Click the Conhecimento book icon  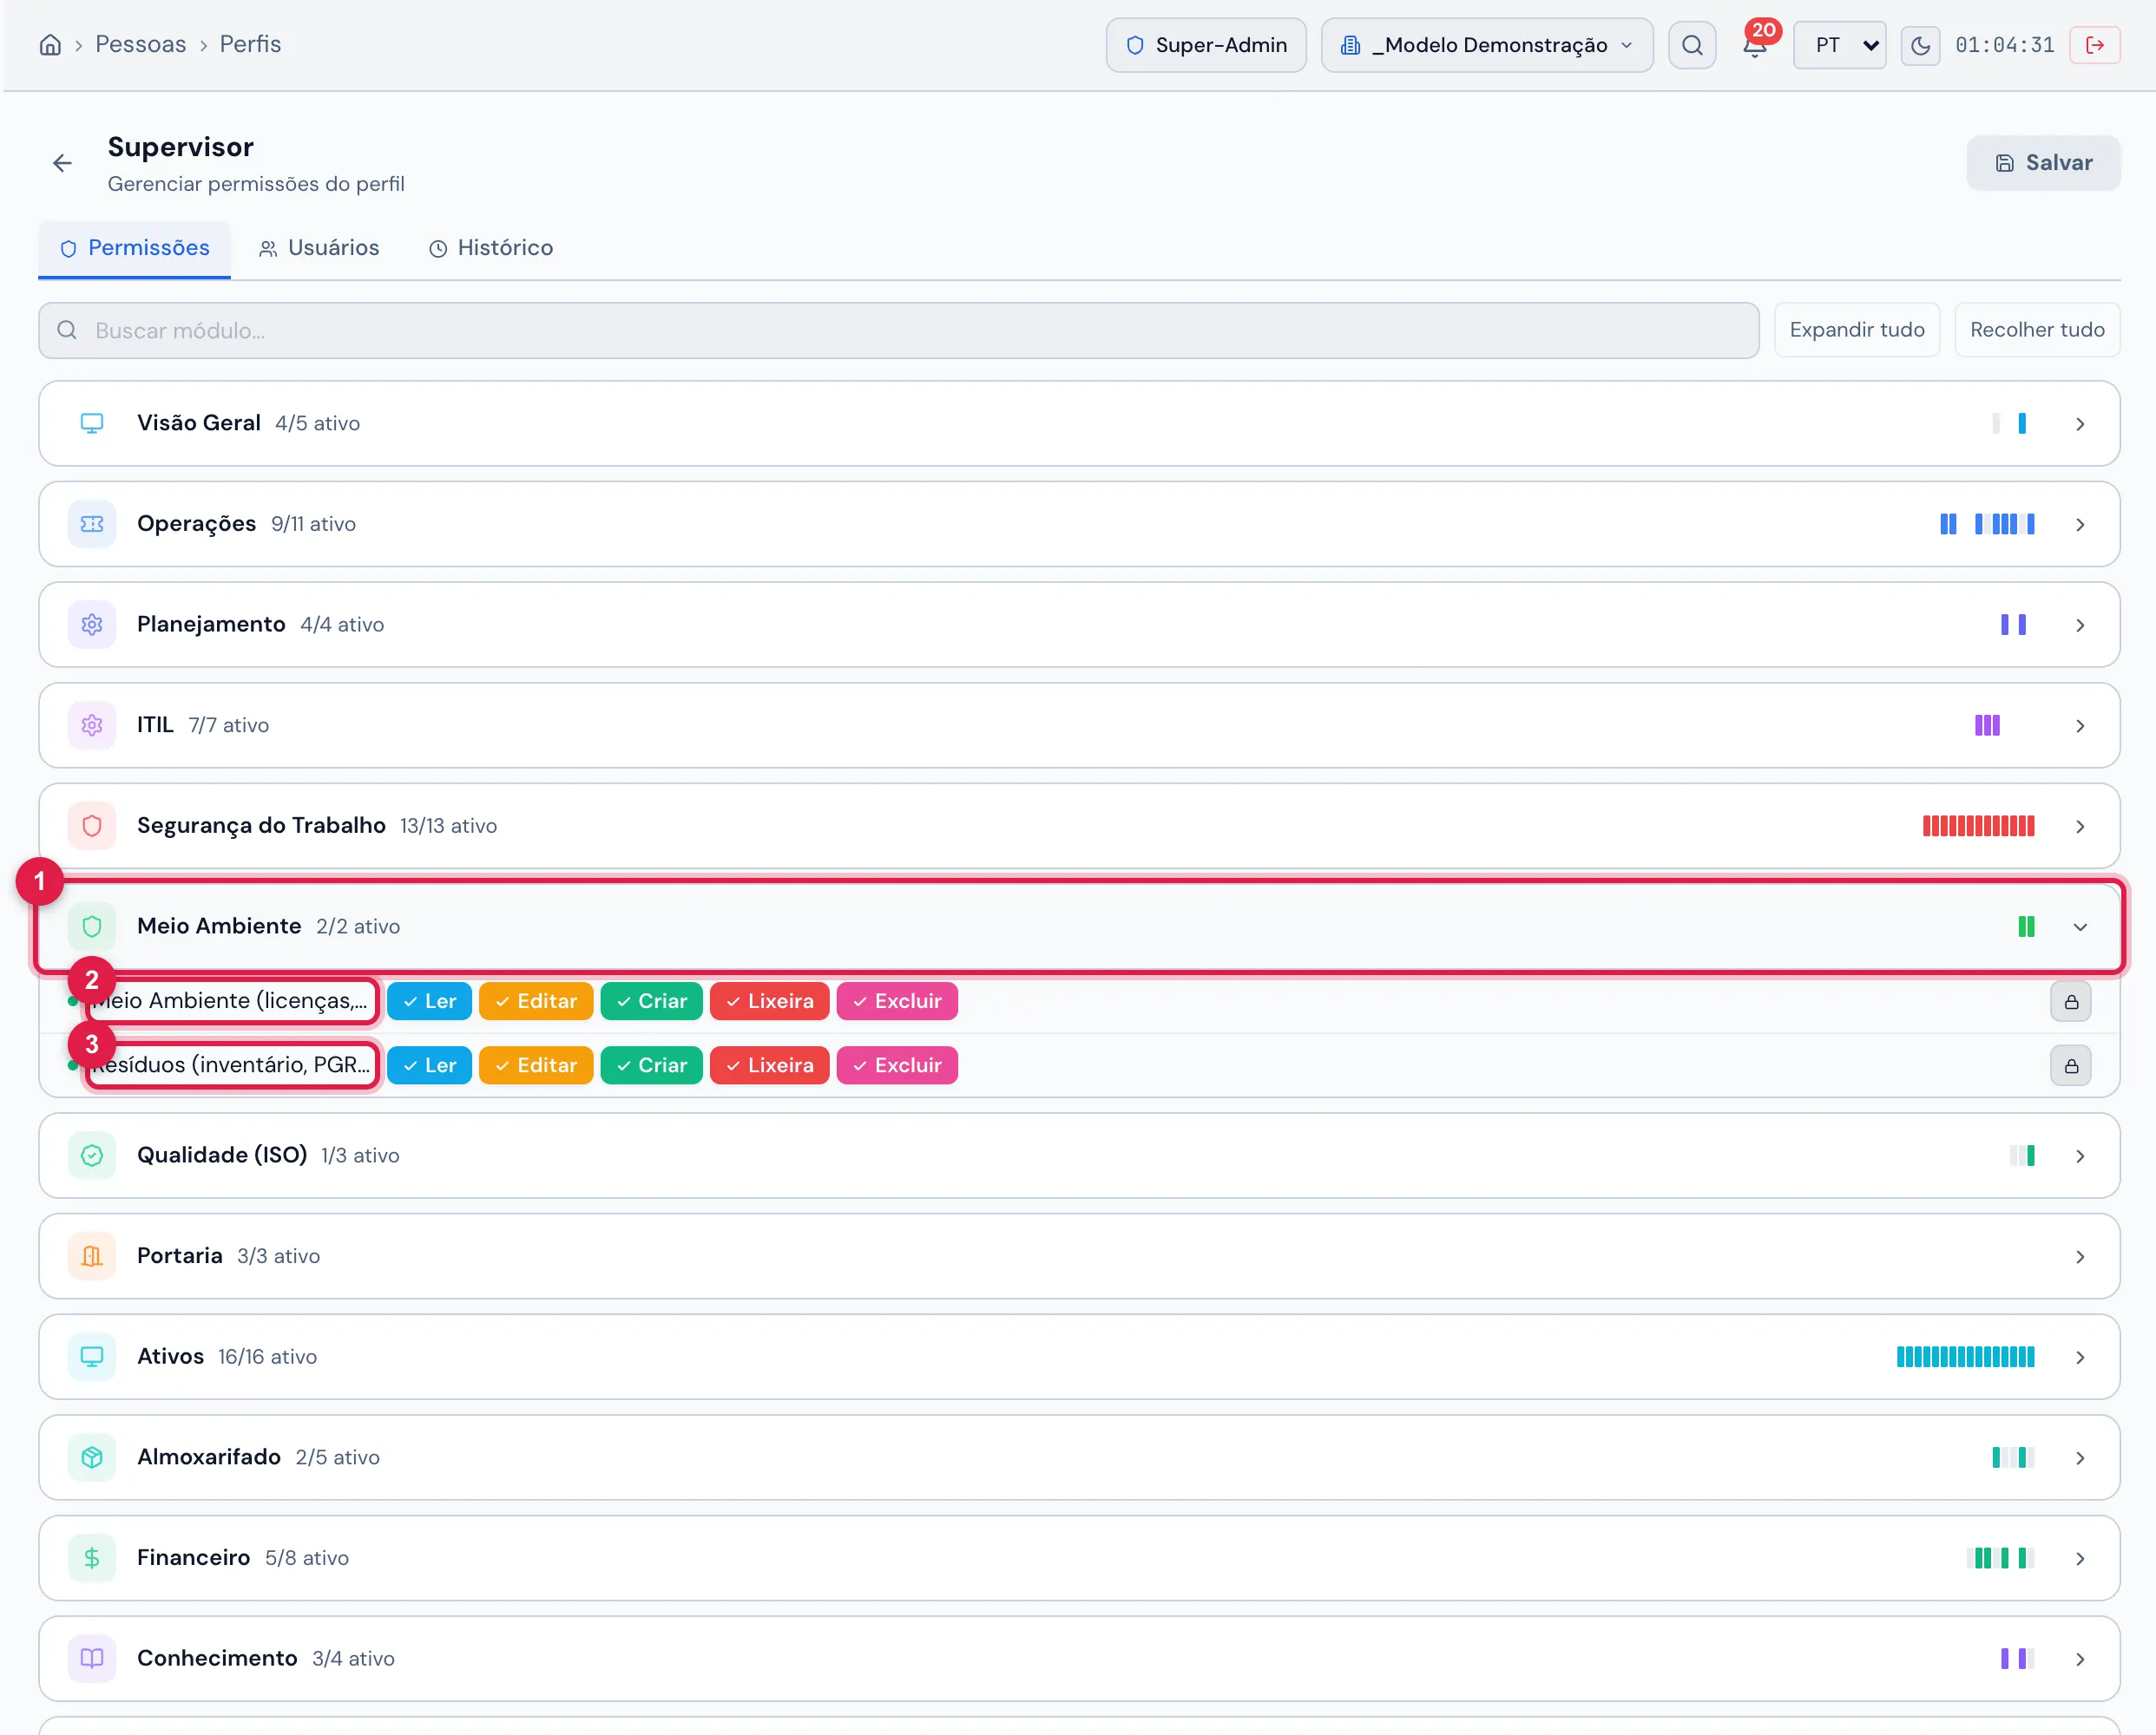(x=92, y=1658)
